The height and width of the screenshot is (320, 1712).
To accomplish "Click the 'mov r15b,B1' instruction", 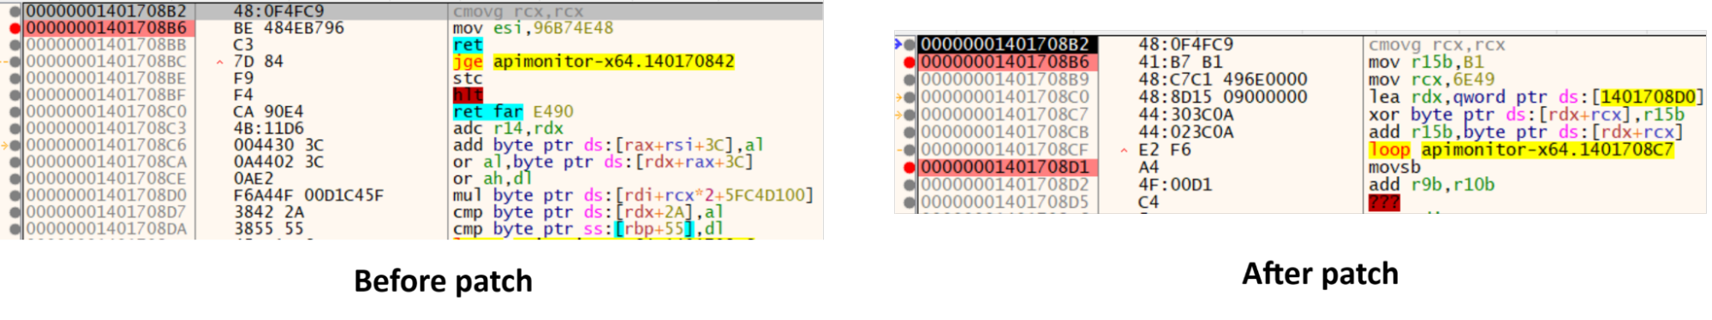I will [1426, 62].
